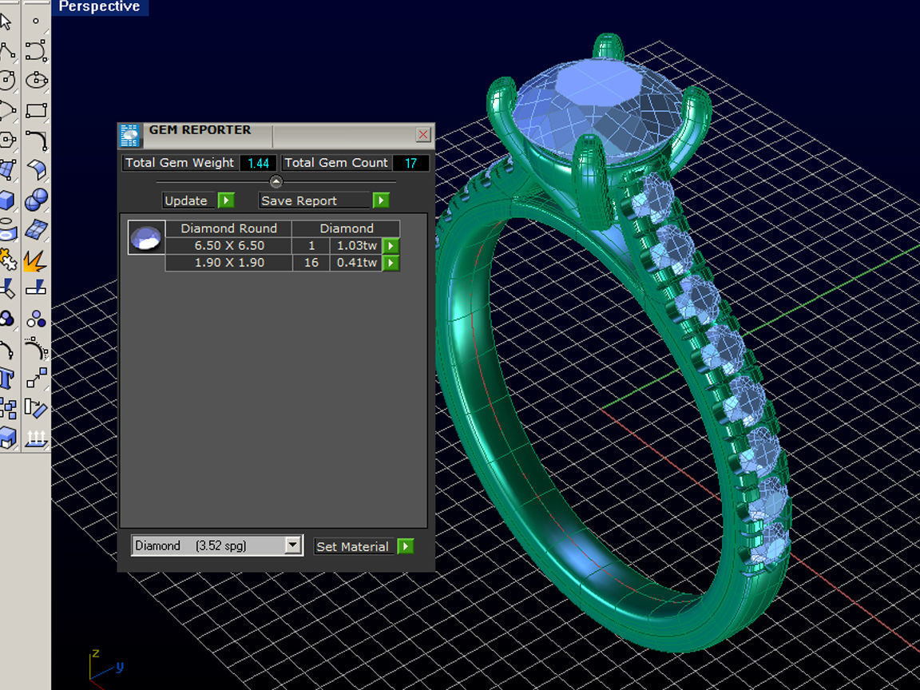Choose the mesh surface patch tool
This screenshot has height=690, width=920.
coord(36,230)
